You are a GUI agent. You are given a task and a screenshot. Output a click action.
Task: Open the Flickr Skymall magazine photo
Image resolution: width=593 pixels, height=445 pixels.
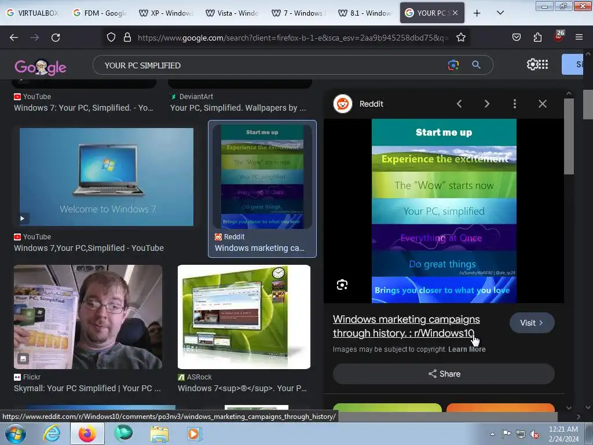[88, 317]
